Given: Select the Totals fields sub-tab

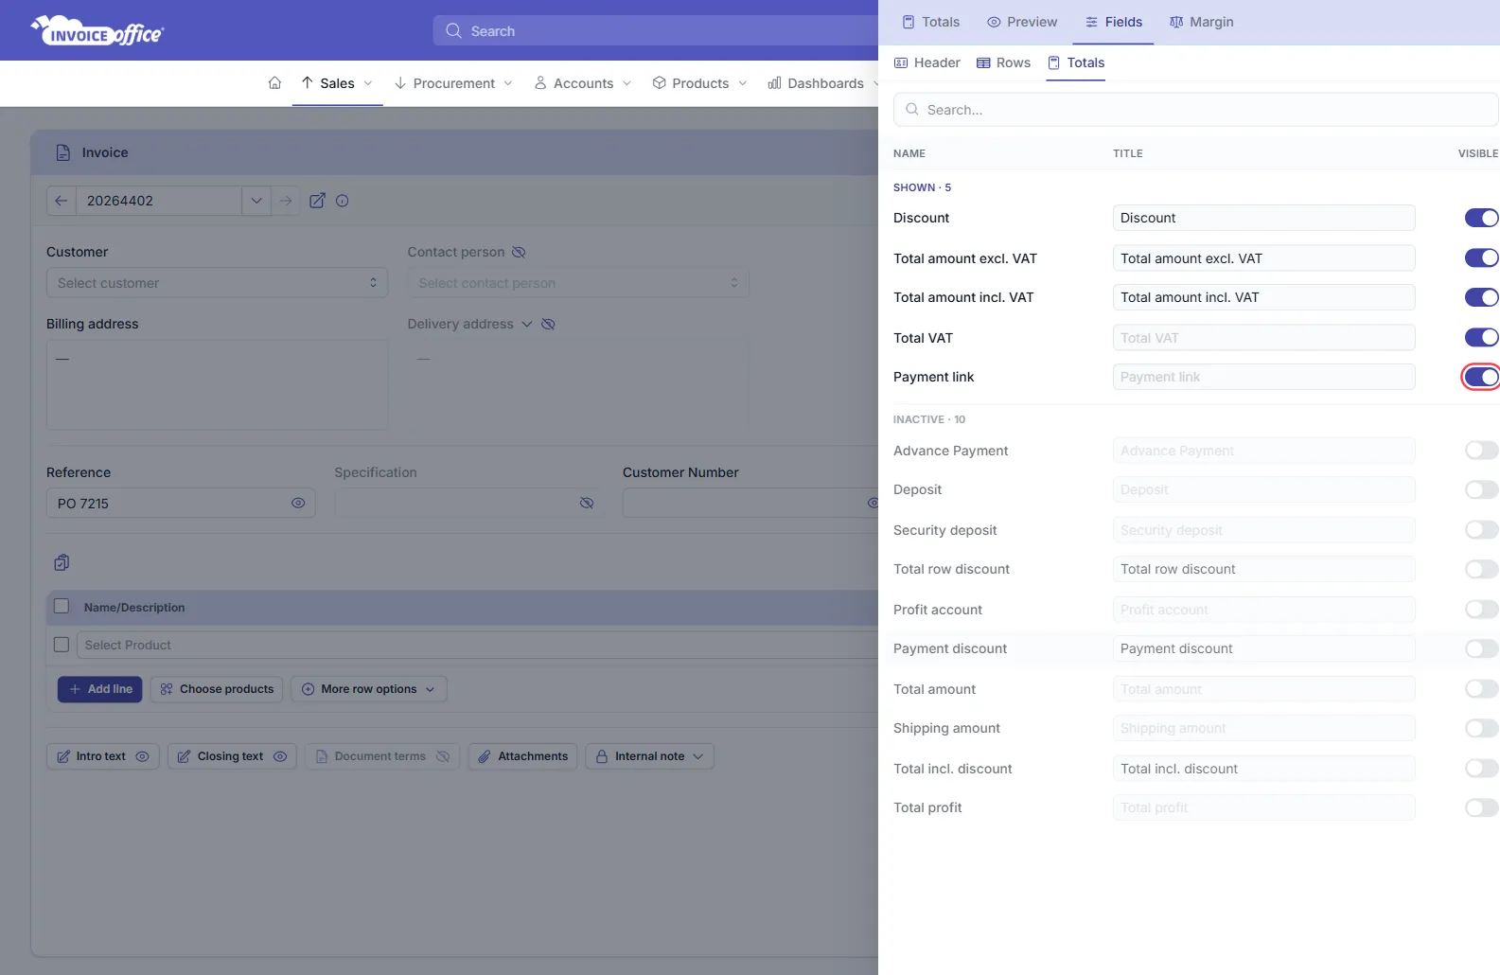Looking at the screenshot, I should [1076, 62].
